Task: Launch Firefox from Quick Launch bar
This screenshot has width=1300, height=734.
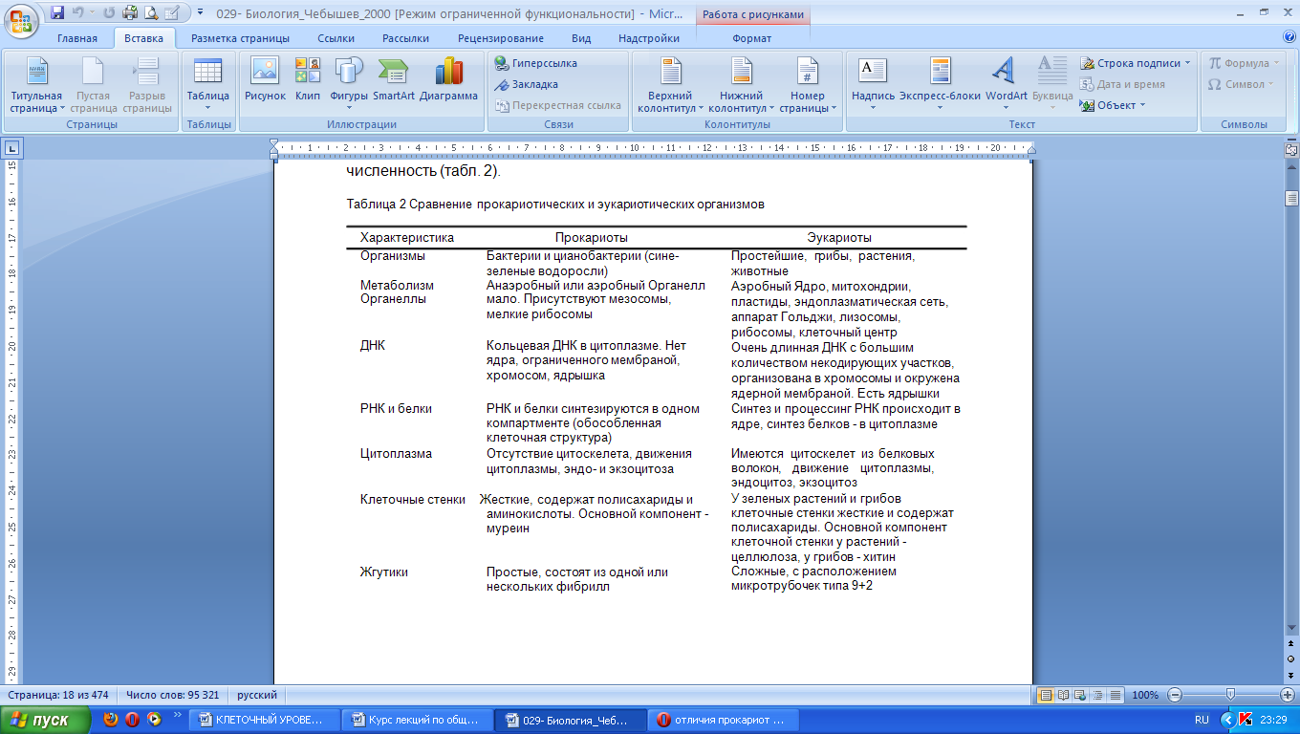Action: pos(111,720)
